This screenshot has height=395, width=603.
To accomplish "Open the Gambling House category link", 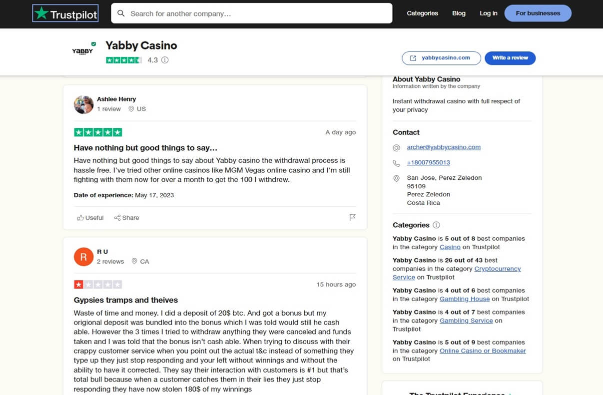I will pyautogui.click(x=465, y=299).
